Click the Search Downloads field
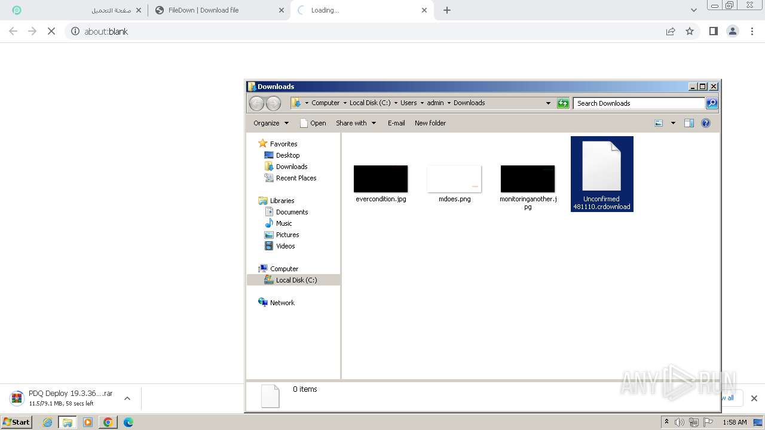Viewport: 765px width, 430px height. tap(639, 103)
